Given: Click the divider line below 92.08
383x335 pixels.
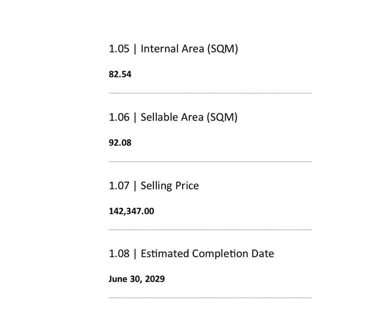Looking at the screenshot, I should click(x=210, y=161).
